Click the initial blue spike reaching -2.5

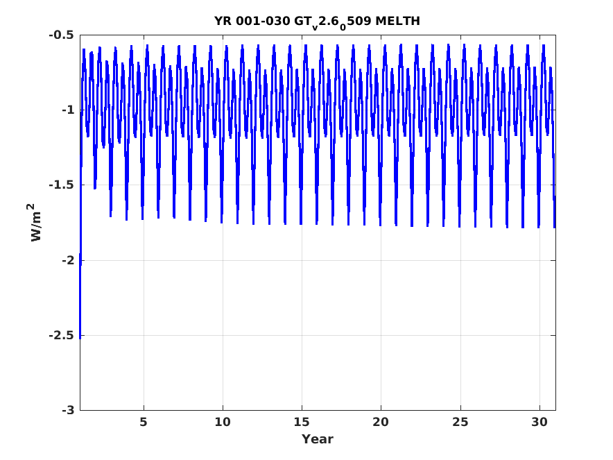80,297
